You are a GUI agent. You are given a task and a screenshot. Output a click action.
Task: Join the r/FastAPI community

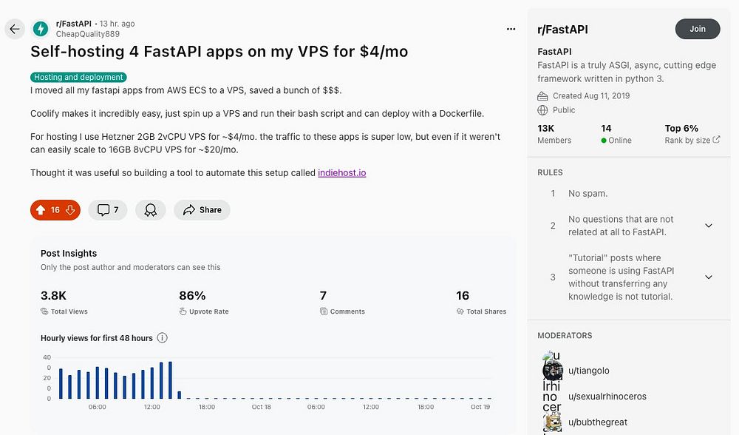[x=697, y=29]
